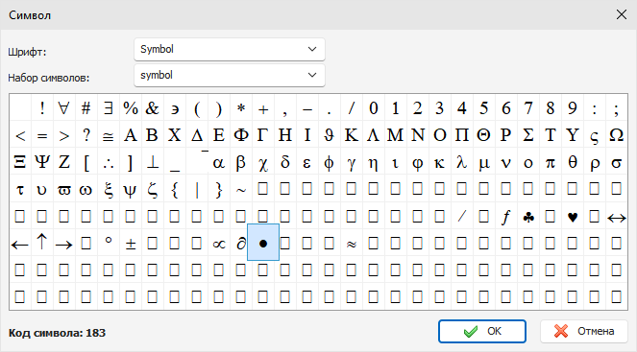Viewport: 637px width, 352px height.
Task: Pick lowercase beta β
Action: pyautogui.click(x=241, y=162)
